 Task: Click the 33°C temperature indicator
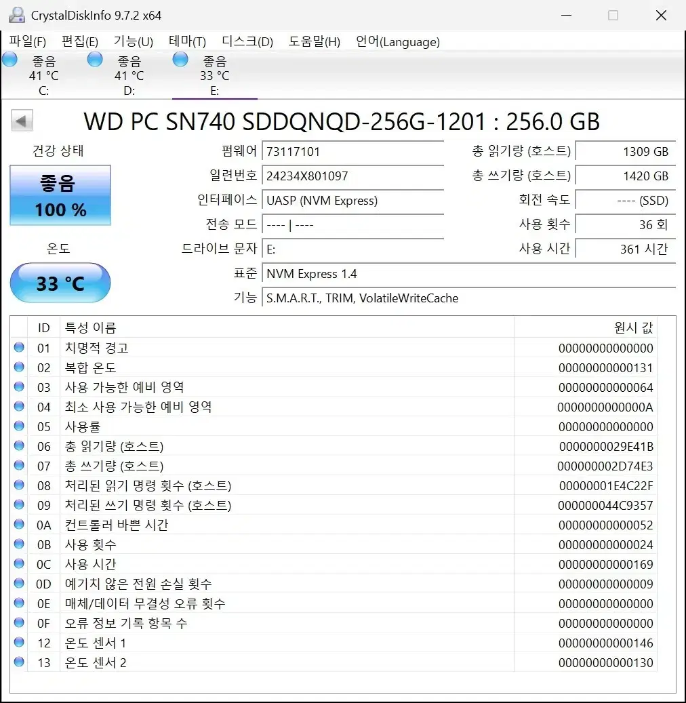[x=60, y=283]
